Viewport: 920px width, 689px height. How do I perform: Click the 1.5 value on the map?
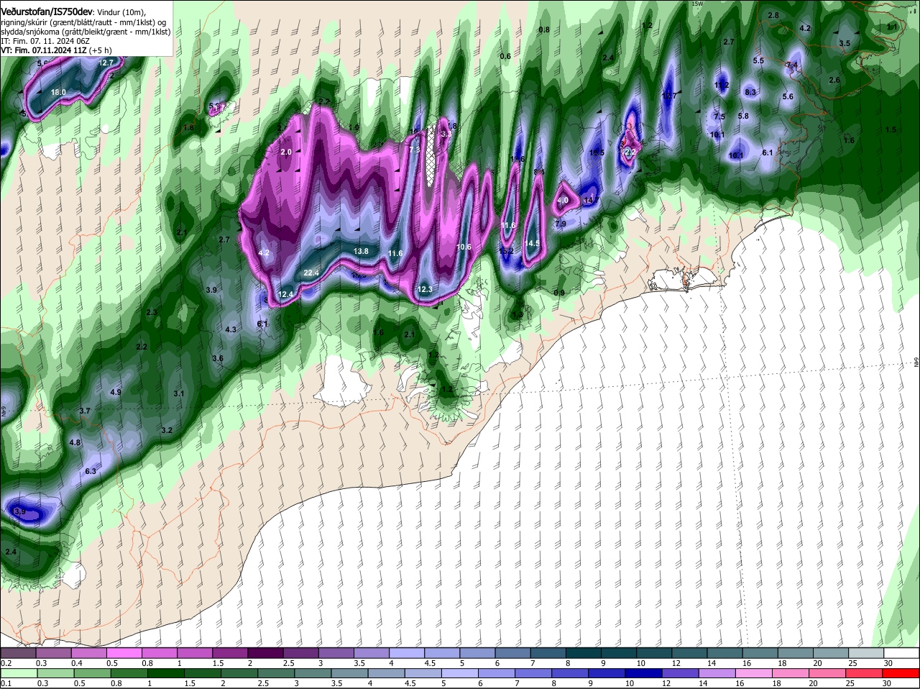point(891,129)
